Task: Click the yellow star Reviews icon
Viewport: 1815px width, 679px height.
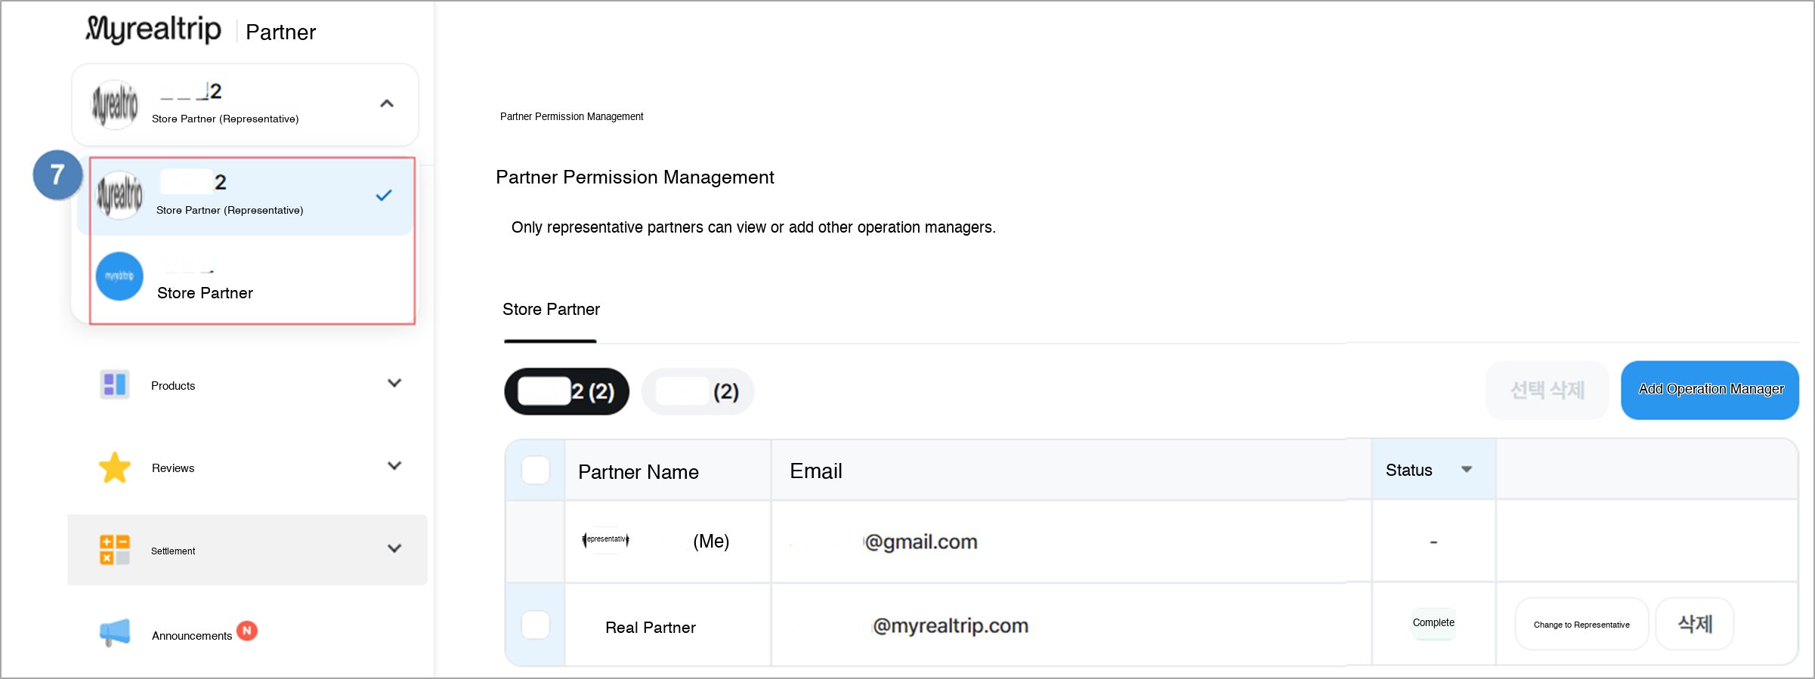Action: [115, 468]
